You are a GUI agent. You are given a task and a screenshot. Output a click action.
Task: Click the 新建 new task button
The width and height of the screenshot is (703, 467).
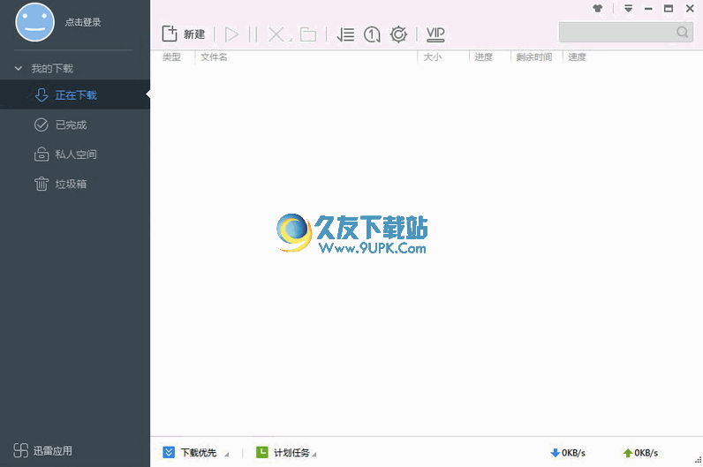click(x=184, y=34)
